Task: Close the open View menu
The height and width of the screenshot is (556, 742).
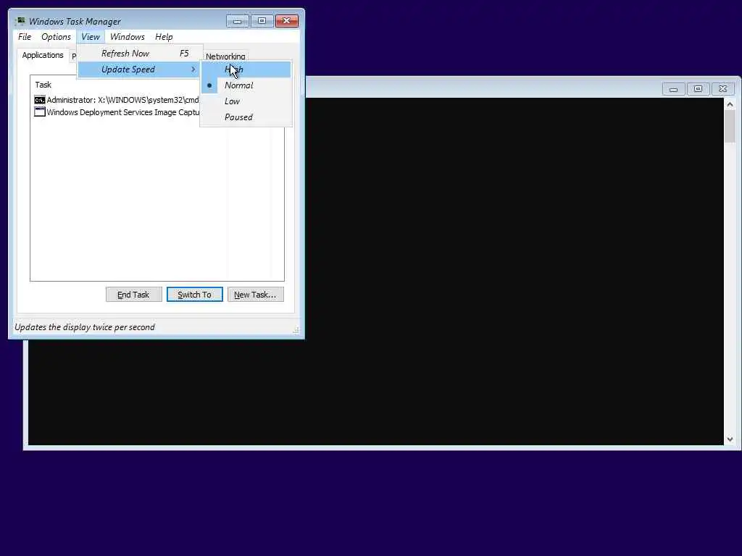Action: click(91, 37)
